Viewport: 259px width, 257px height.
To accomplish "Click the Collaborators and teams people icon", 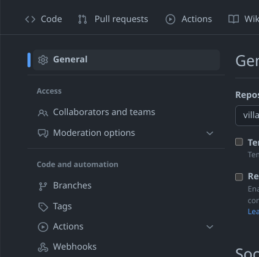I will tap(43, 113).
